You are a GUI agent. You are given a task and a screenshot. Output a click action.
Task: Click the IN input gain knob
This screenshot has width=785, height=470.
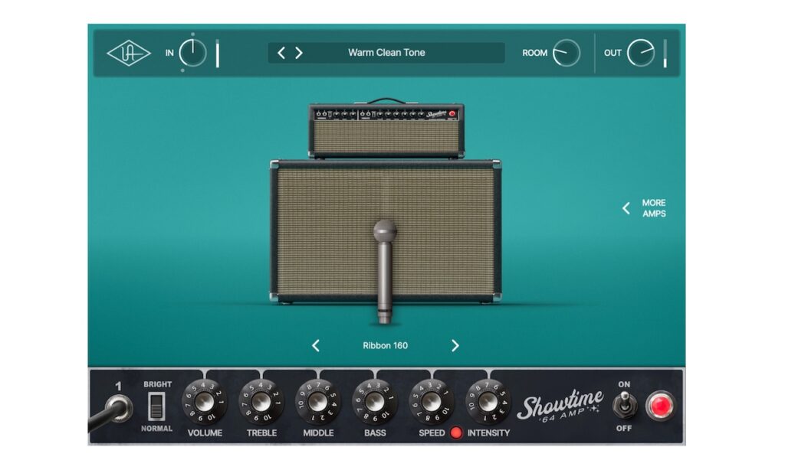pos(192,53)
